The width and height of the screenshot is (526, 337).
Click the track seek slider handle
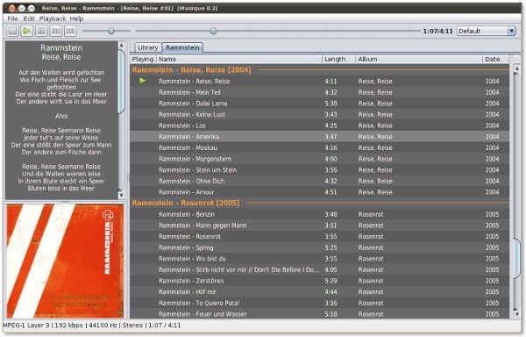(213, 32)
